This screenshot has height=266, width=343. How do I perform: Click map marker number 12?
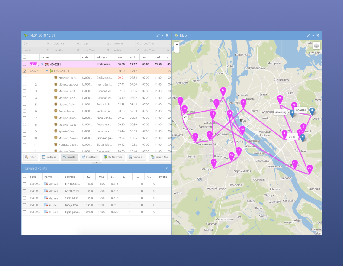[x=223, y=91]
